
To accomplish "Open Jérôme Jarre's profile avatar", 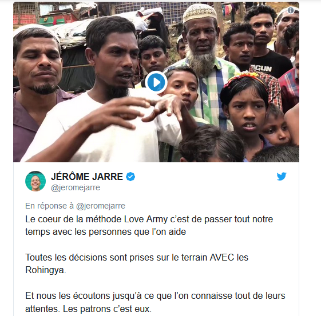I will pyautogui.click(x=35, y=181).
